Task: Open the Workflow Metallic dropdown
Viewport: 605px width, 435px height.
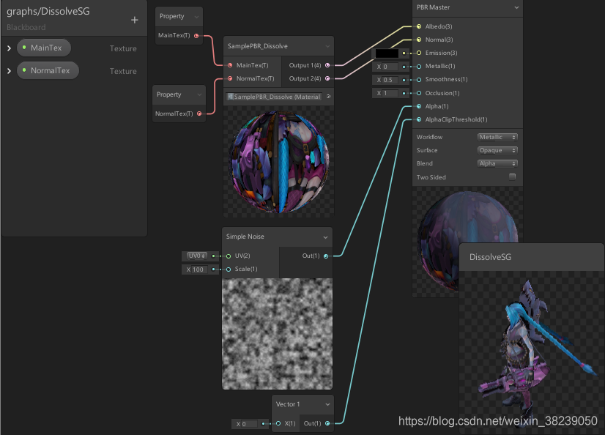Action: tap(497, 137)
